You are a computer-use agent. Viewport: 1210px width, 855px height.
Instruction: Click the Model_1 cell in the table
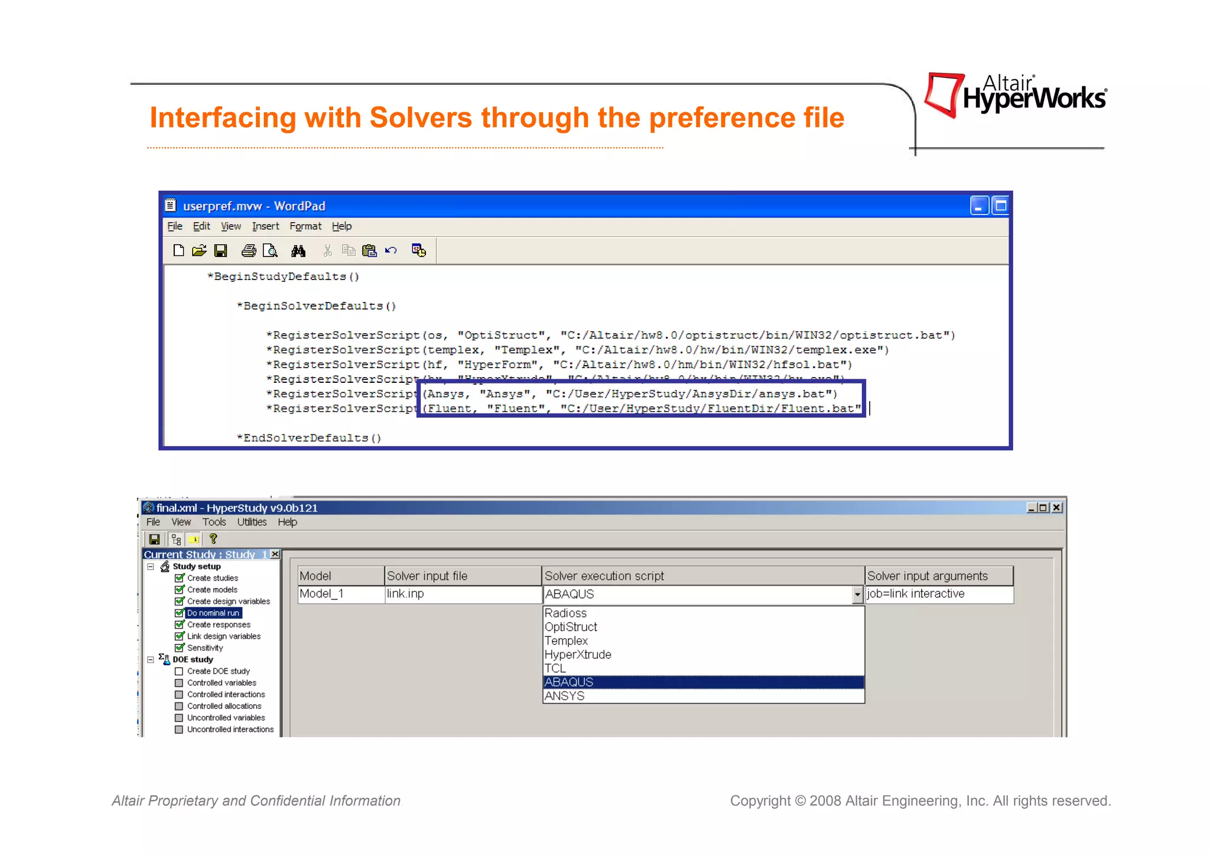(341, 594)
